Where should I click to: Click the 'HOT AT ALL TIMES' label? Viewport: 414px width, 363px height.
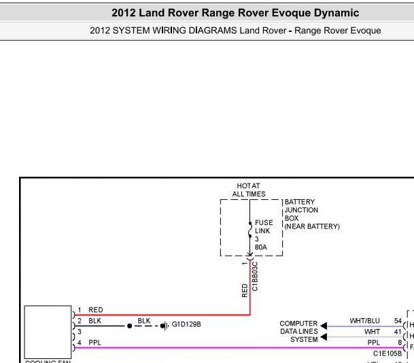(x=248, y=190)
